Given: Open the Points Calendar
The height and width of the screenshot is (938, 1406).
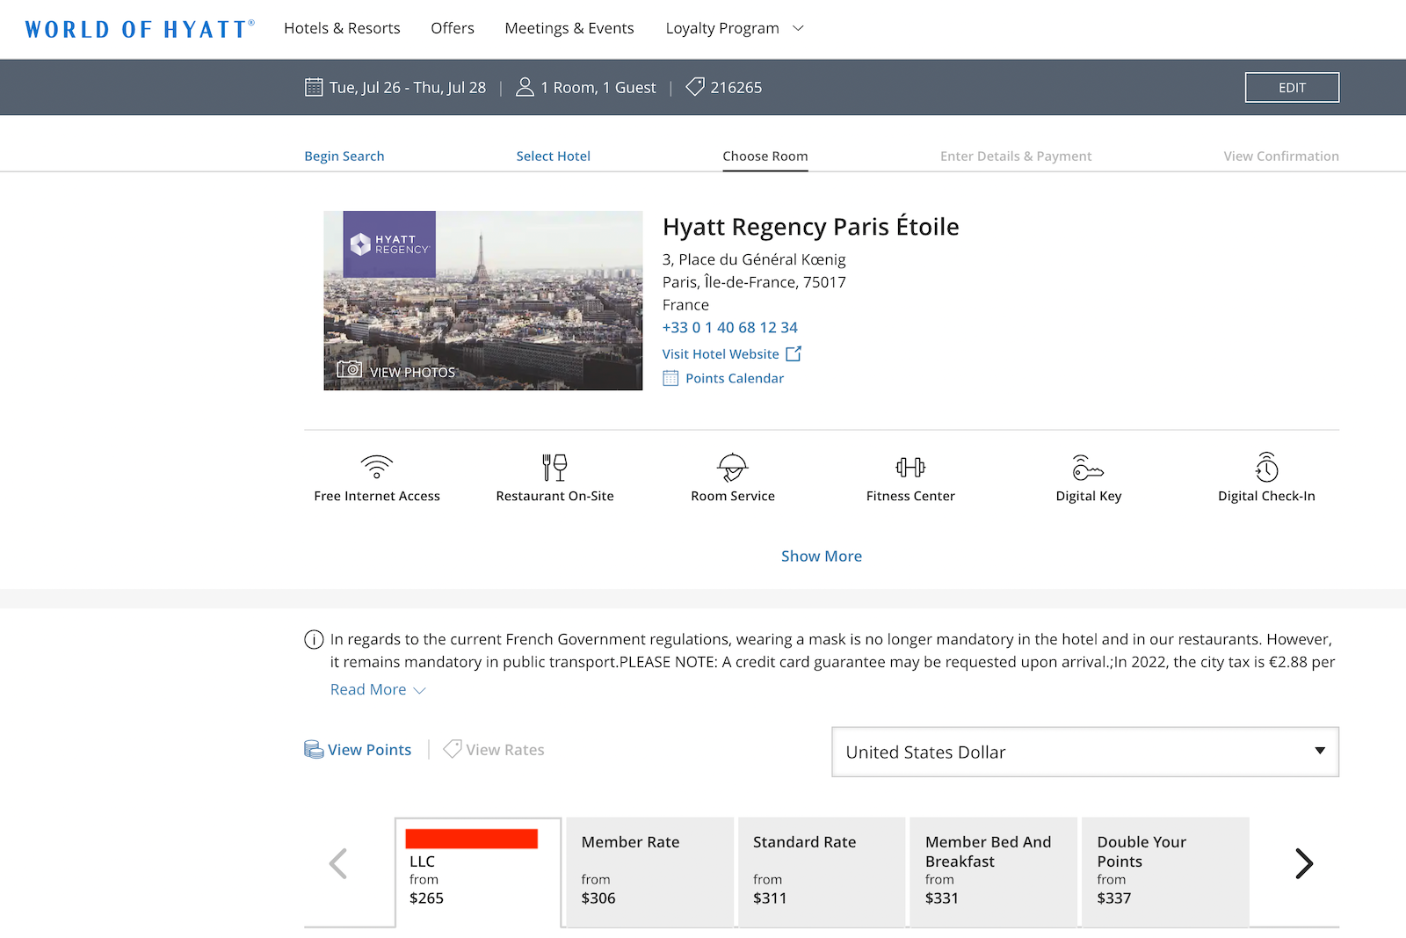Looking at the screenshot, I should point(735,378).
